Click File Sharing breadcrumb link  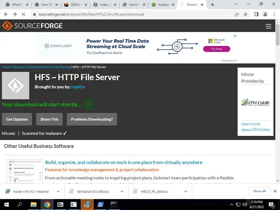[x=62, y=67]
